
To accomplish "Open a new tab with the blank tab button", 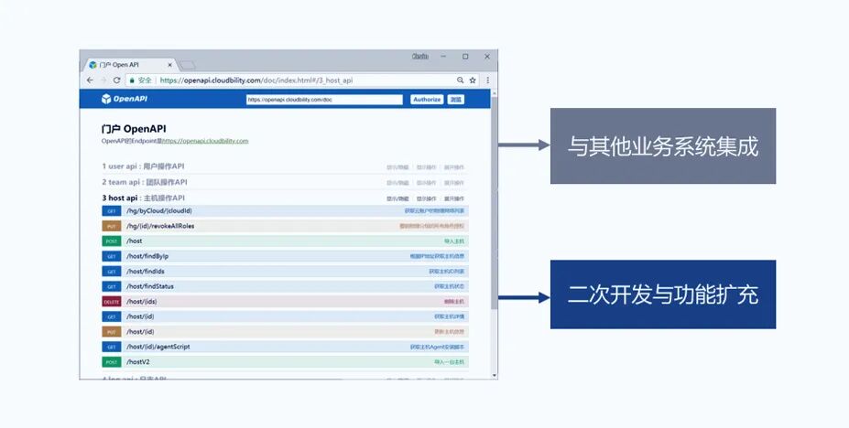I will tap(188, 66).
